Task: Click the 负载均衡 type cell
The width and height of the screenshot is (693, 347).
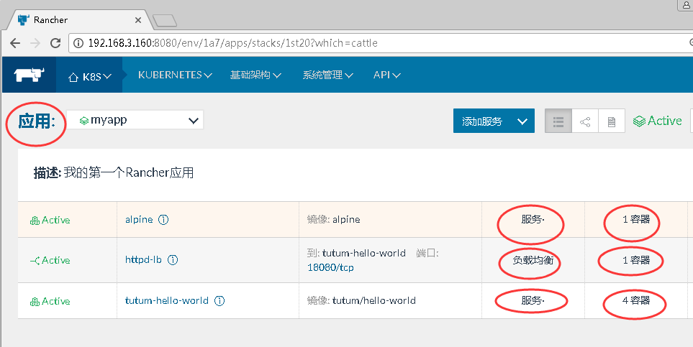Action: tap(533, 261)
